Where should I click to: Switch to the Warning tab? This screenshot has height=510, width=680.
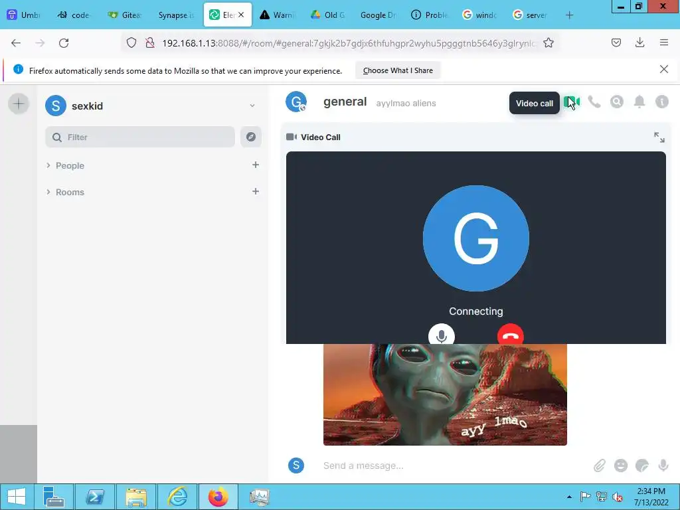[x=278, y=15]
